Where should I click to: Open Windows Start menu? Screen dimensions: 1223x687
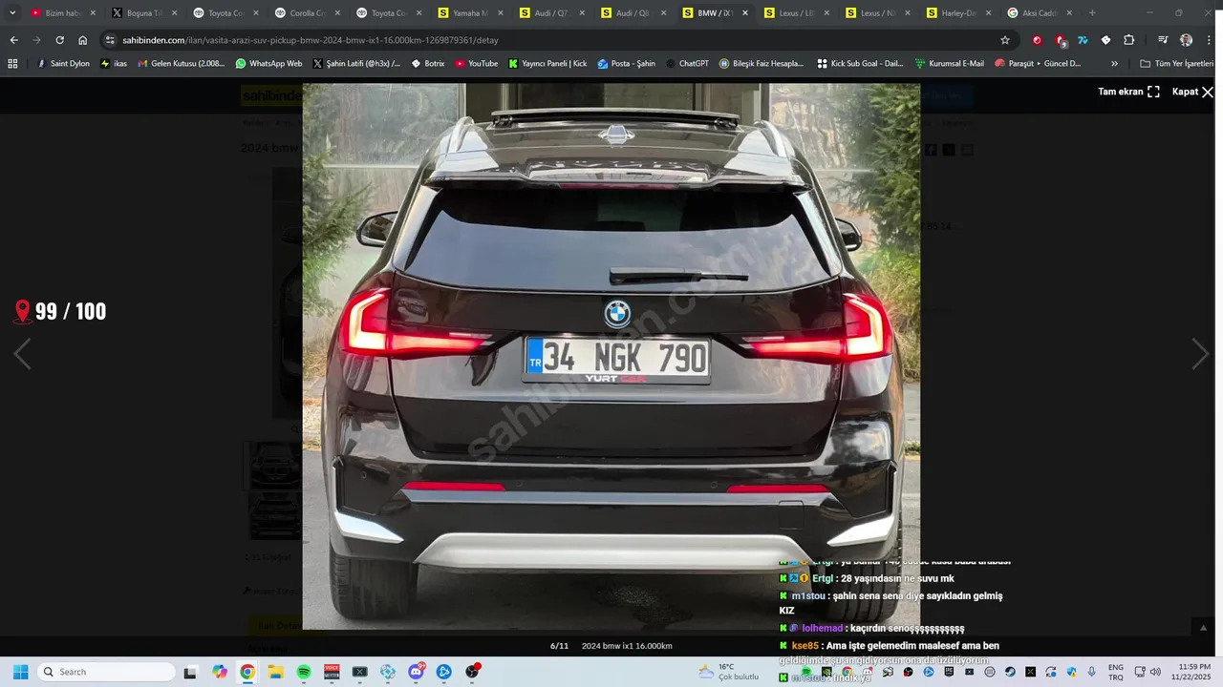click(20, 672)
